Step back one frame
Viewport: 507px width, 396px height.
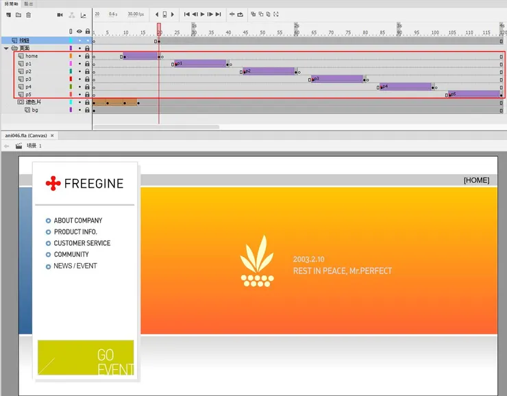pos(195,14)
